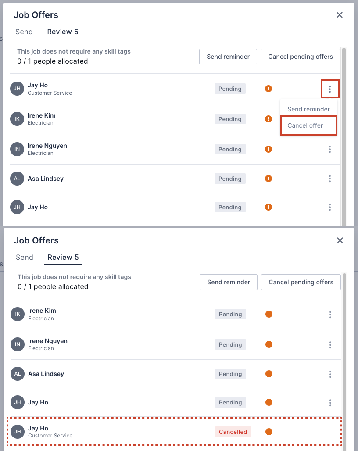
Task: Click the vertical scrollbar in the top dialog
Action: coord(344,132)
